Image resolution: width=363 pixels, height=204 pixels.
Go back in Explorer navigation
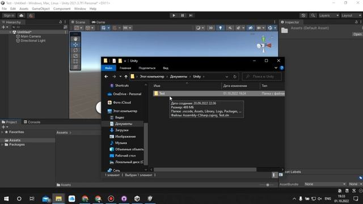106,76
